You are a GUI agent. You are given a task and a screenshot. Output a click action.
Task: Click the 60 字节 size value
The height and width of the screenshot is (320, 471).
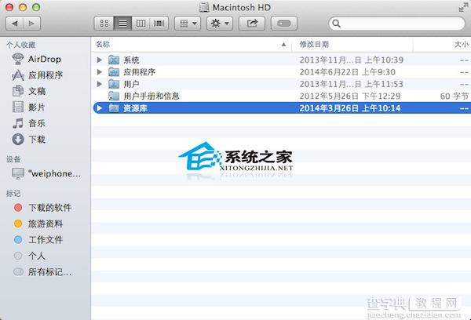(455, 96)
